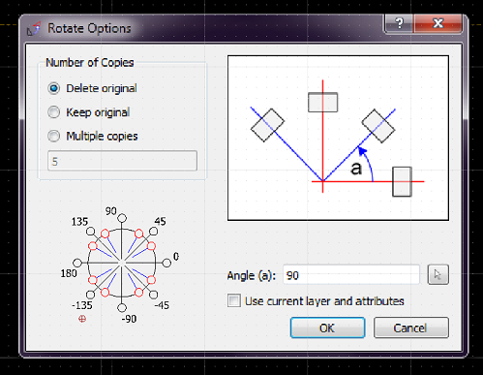Click the Angle (a) input field
The image size is (483, 375).
point(351,275)
